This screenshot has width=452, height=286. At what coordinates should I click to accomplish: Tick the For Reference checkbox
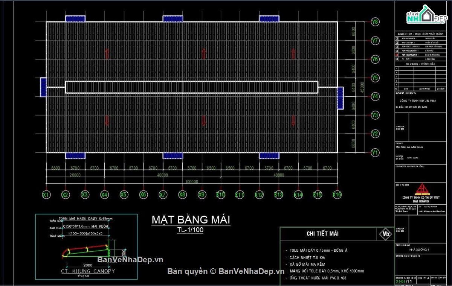tap(397, 38)
